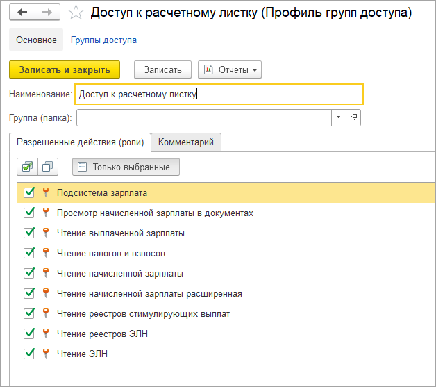
Task: Select the Чтение налогов и взносов row
Action: click(x=111, y=254)
